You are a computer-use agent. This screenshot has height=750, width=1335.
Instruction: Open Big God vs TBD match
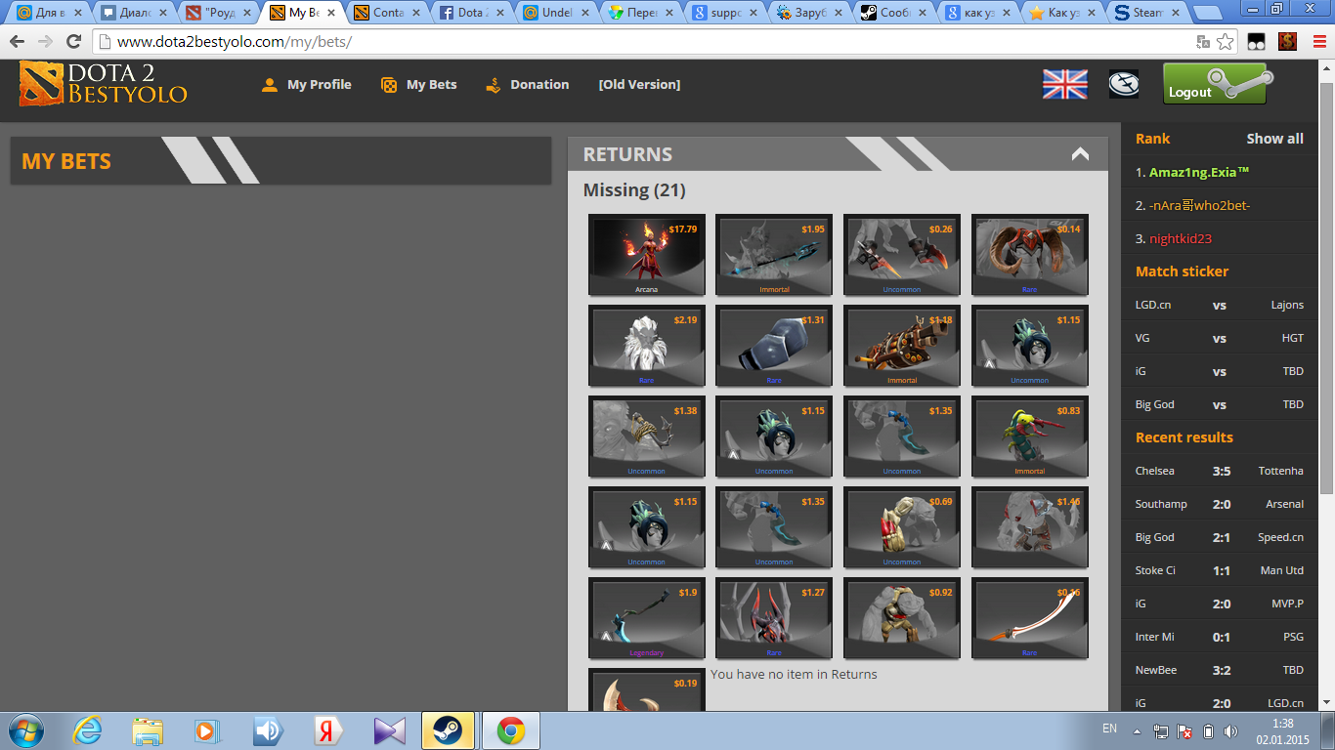pos(1220,404)
